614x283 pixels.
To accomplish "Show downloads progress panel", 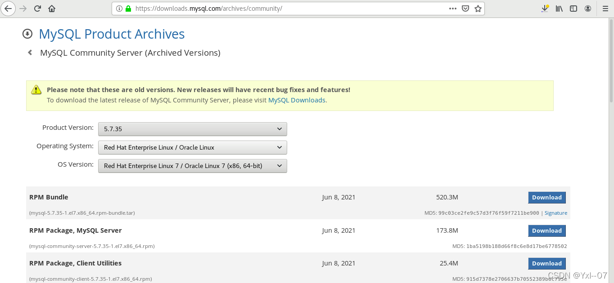I will 545,9.
